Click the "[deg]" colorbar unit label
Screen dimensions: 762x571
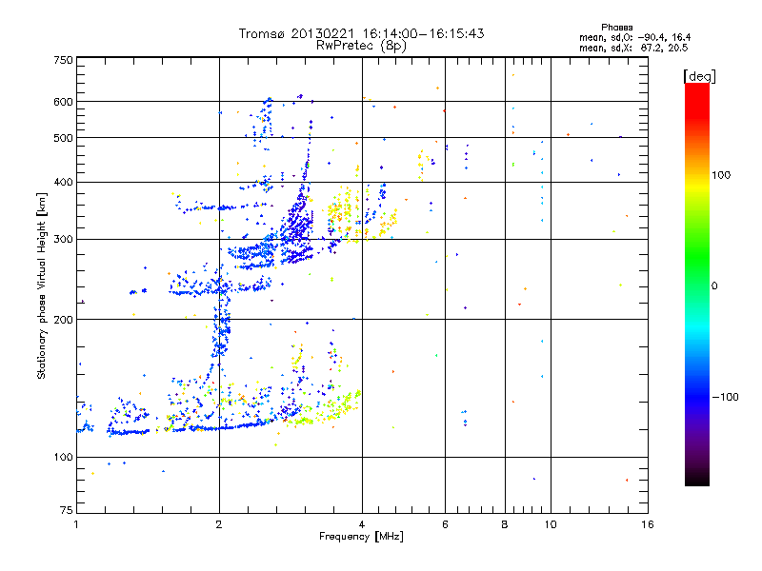699,76
